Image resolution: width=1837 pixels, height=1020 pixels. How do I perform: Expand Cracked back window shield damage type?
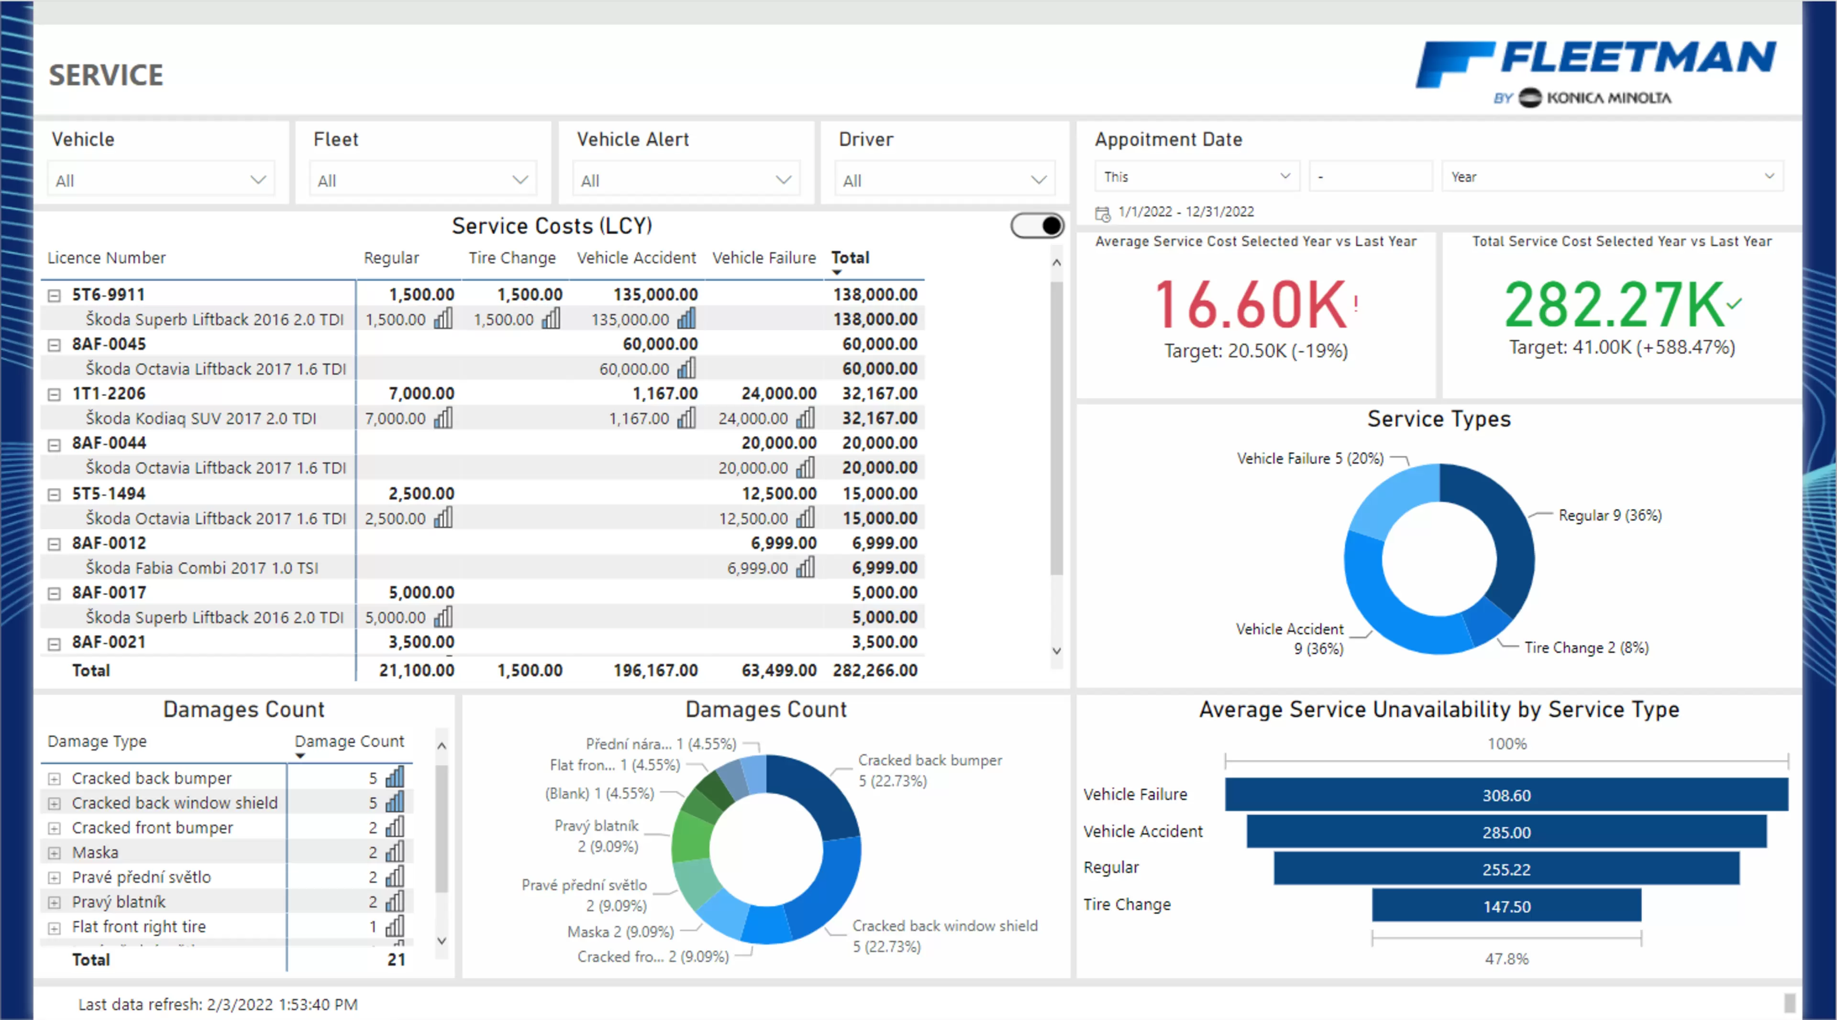pos(54,803)
